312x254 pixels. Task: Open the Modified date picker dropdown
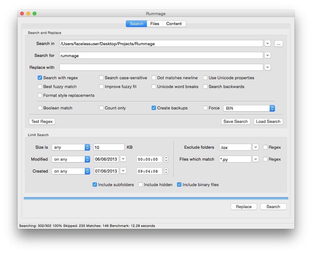point(123,159)
